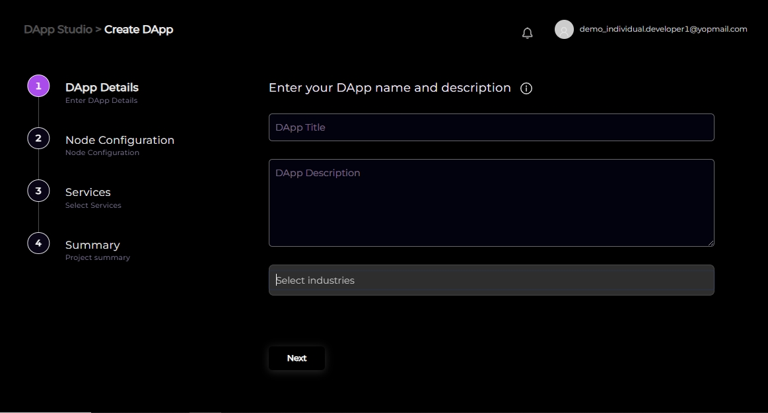768x413 pixels.
Task: Go to the Node Configuration step label
Action: tap(120, 140)
